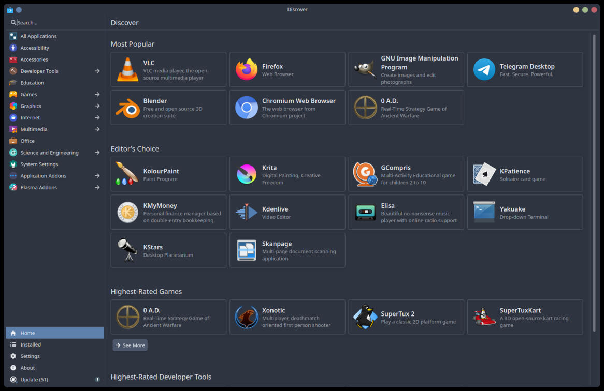Open the Settings page

(x=55, y=356)
